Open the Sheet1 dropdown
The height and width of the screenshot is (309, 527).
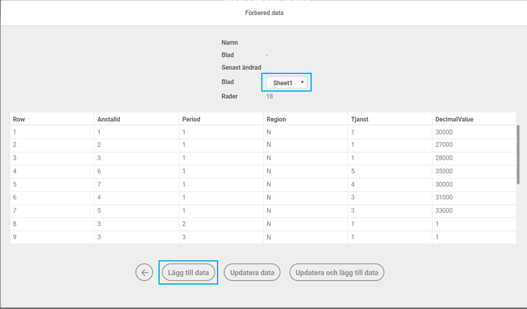click(x=286, y=83)
